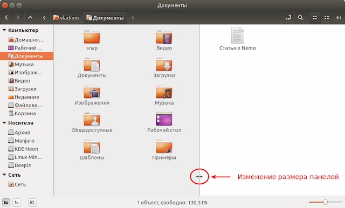Open the KDE Neon drive in the sidebar

26,149
